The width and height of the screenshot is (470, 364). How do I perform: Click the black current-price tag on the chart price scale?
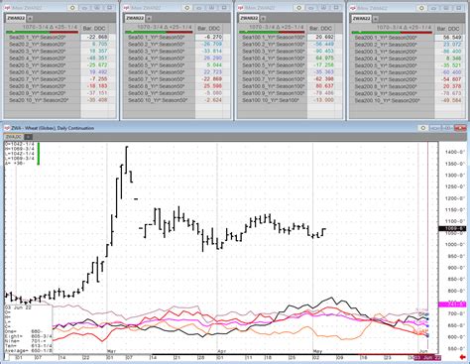(452, 228)
